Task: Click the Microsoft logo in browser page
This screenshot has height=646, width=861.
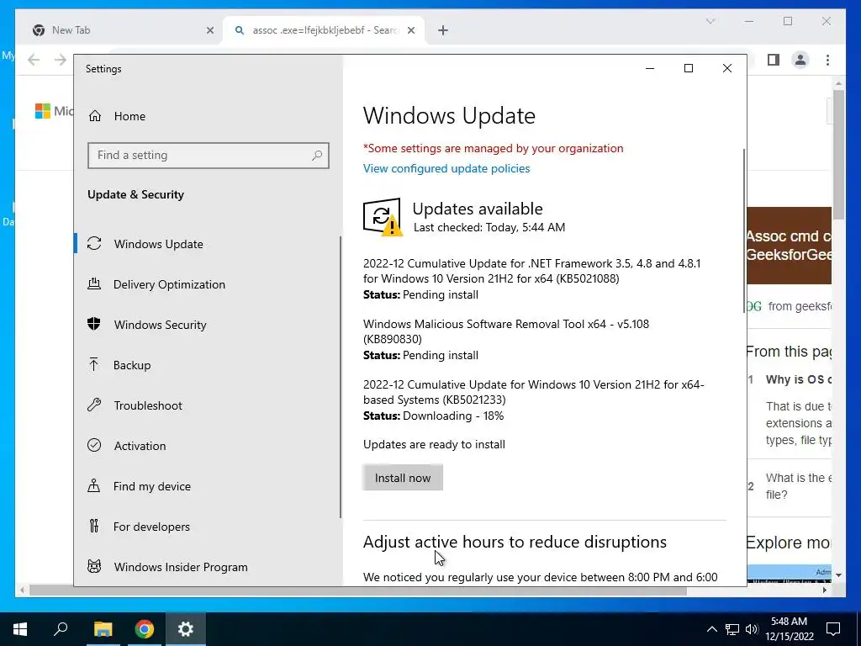Action: pos(43,110)
